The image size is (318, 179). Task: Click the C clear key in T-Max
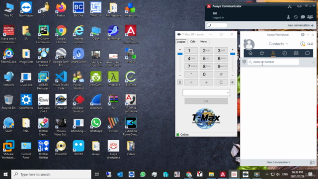(221, 83)
